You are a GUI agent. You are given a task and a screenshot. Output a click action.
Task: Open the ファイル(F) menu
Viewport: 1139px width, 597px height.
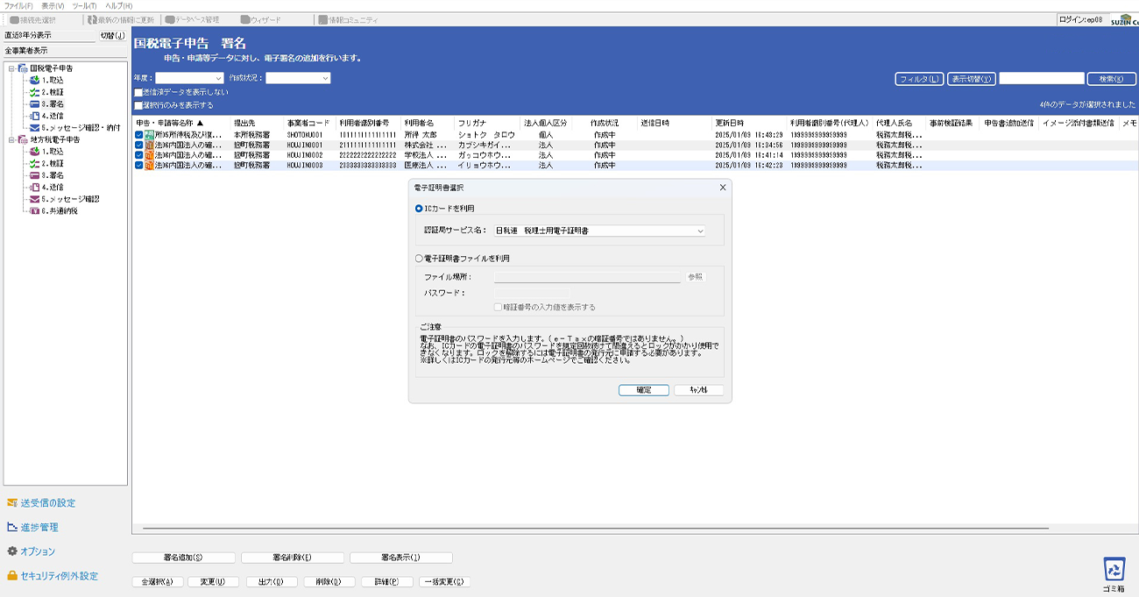(18, 5)
